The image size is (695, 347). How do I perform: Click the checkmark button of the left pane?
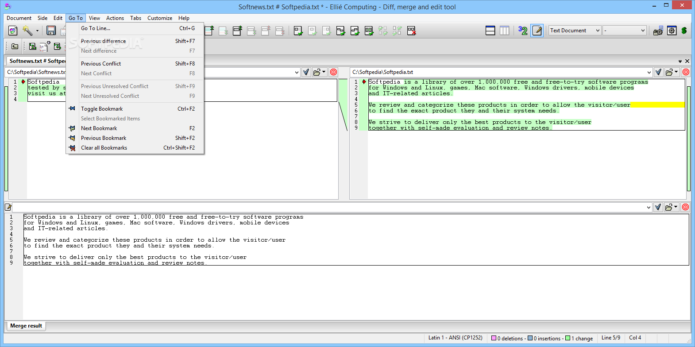[x=306, y=72]
